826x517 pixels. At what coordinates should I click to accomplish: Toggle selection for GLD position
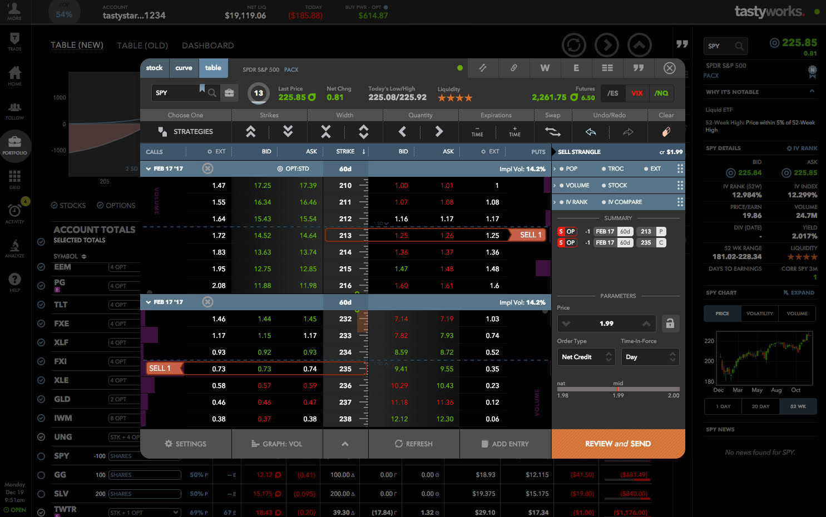coord(41,399)
